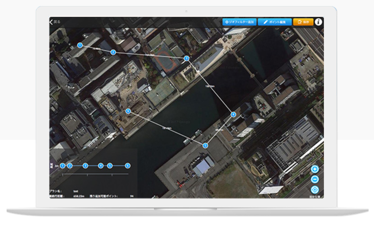Select point 3 in the altitude chart

85,166
